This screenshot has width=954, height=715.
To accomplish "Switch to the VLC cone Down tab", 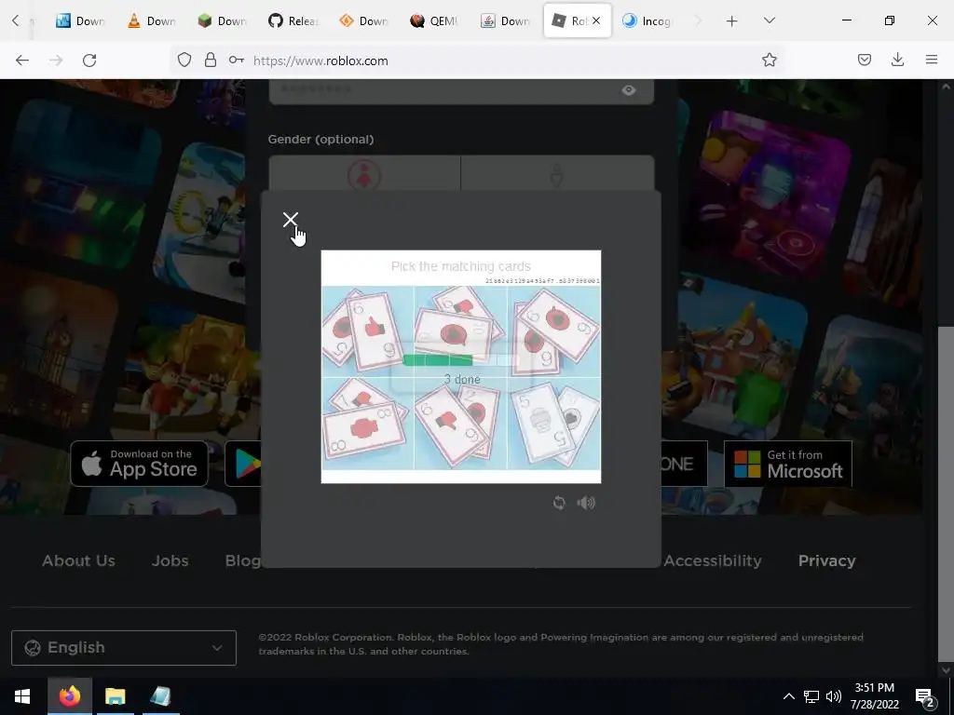I will tap(152, 20).
